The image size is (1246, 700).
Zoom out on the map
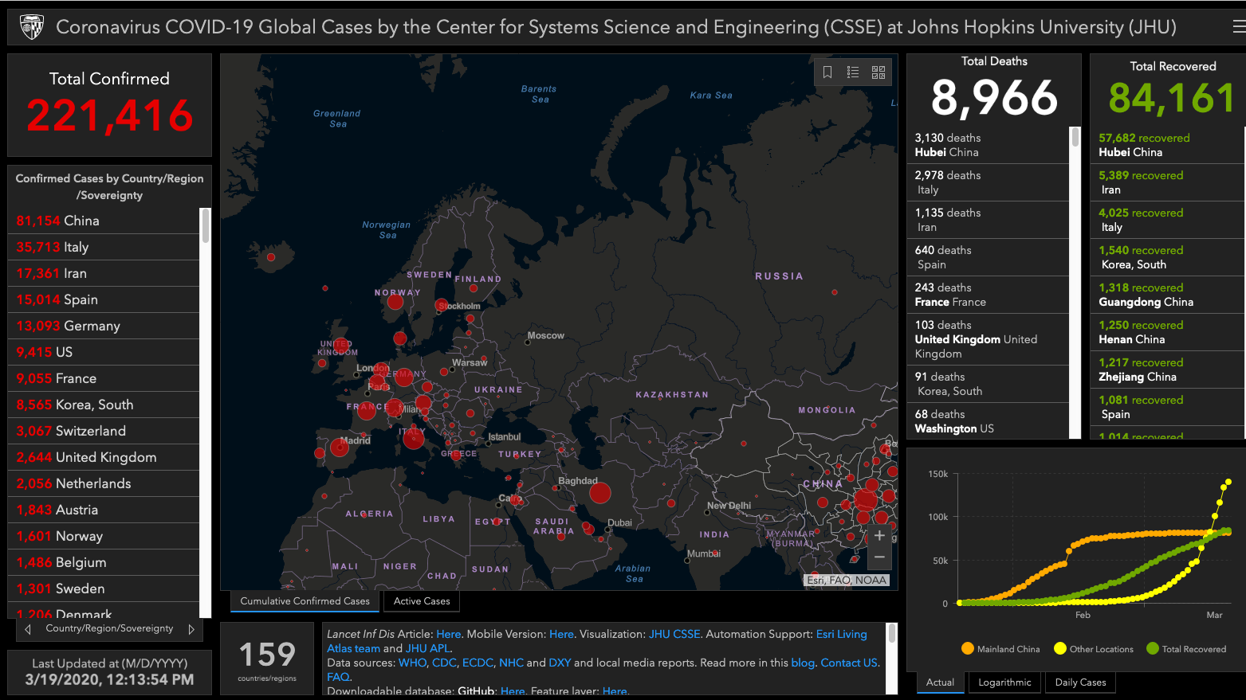click(x=879, y=557)
